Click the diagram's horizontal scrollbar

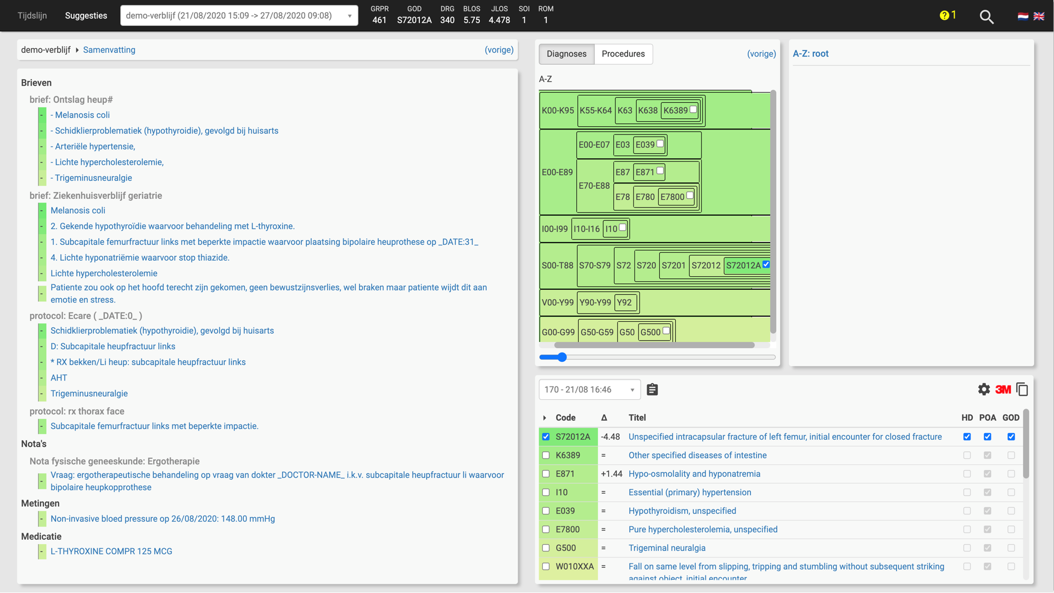654,345
